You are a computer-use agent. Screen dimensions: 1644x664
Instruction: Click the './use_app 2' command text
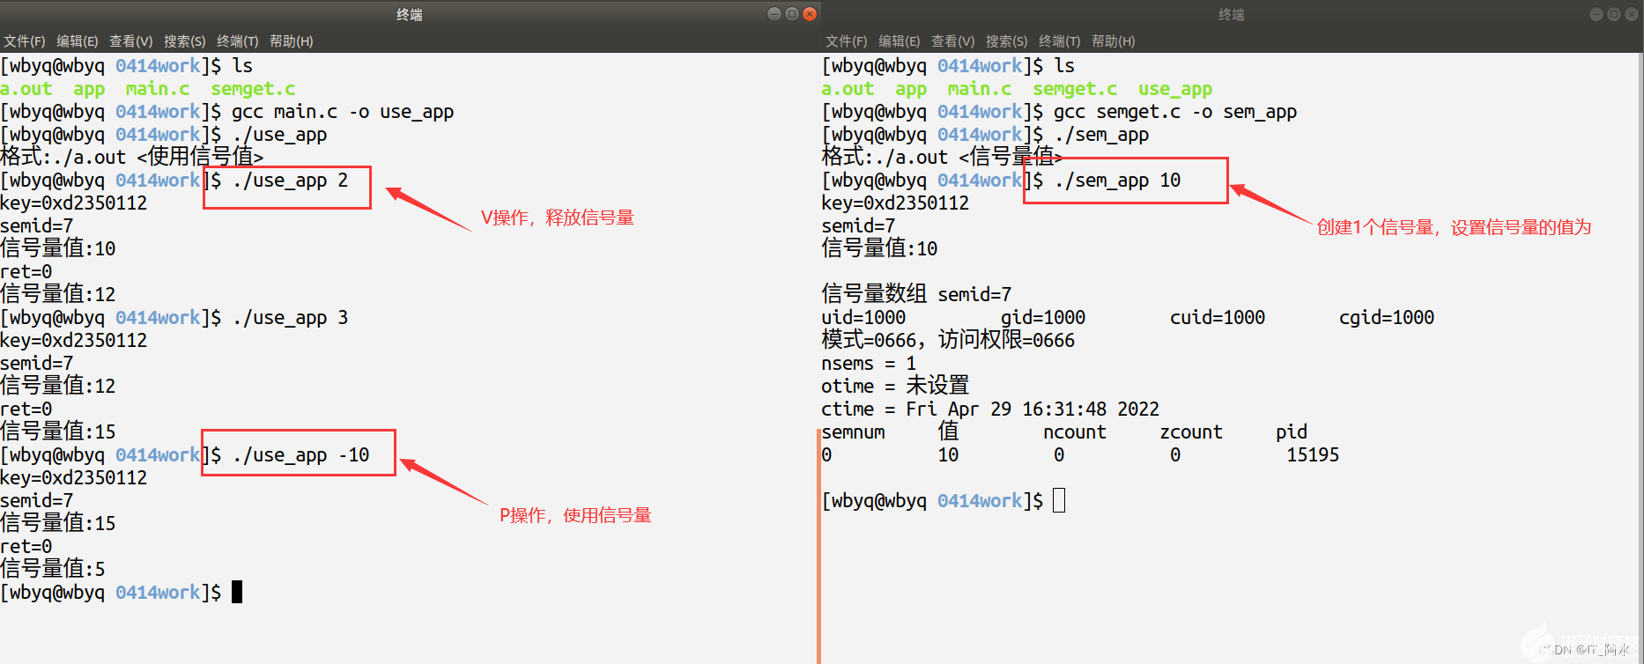(x=291, y=181)
